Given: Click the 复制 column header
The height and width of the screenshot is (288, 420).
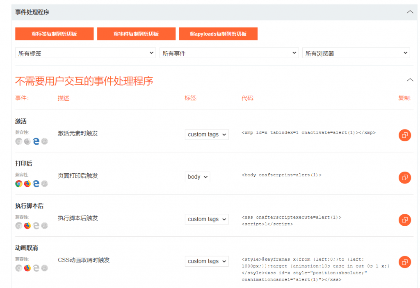Looking at the screenshot, I should [404, 98].
